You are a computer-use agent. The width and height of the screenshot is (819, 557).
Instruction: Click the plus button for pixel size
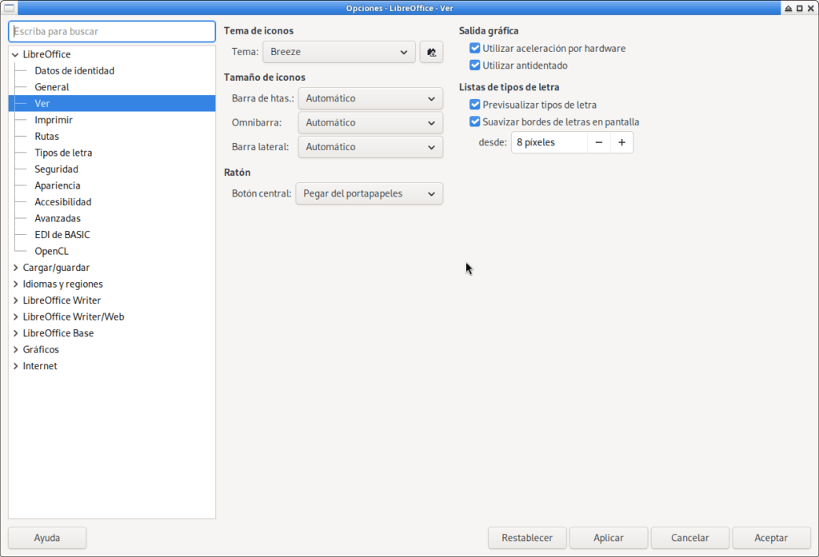coord(621,142)
